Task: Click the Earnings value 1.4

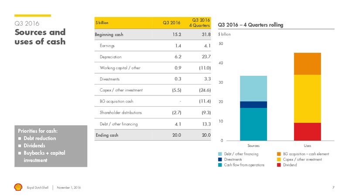Action: 178,46
